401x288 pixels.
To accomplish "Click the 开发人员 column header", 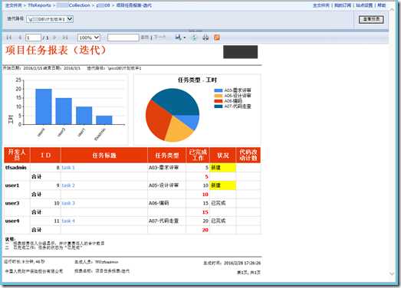I will click(17, 155).
